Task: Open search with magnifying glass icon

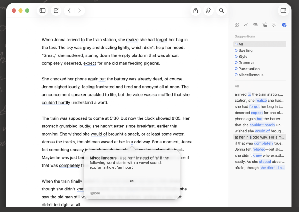Action: (x=221, y=11)
